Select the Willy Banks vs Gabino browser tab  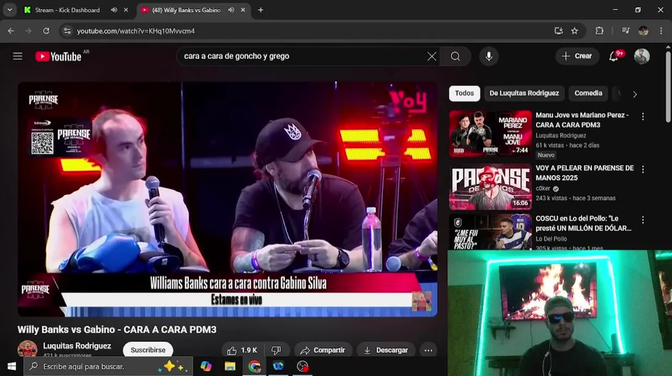pos(186,10)
